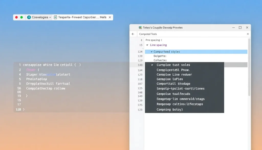Click line number 140 in panel gutter
The image size is (262, 150).
tap(140, 65)
